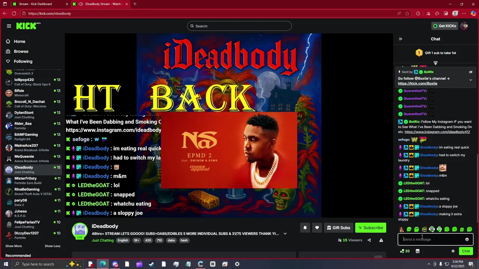Open pary08 Dota 2 stream
The width and height of the screenshot is (479, 269).
pyautogui.click(x=33, y=202)
